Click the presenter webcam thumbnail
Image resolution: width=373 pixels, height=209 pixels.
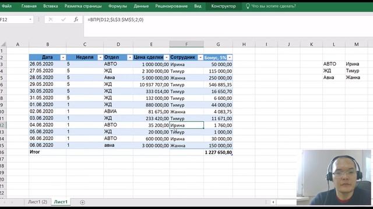334,177
